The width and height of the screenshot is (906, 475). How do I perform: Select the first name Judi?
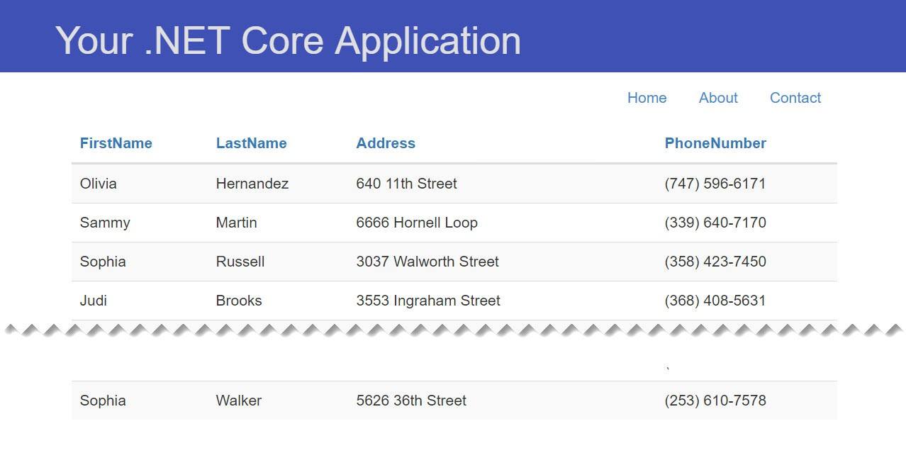point(93,301)
